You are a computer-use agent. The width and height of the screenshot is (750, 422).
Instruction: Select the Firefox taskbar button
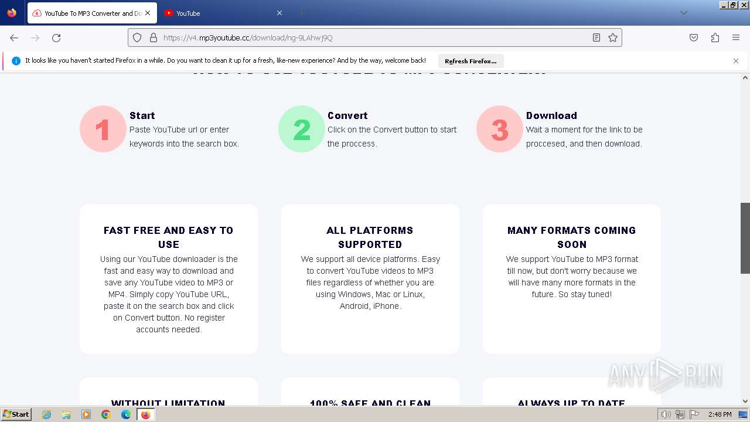[145, 414]
